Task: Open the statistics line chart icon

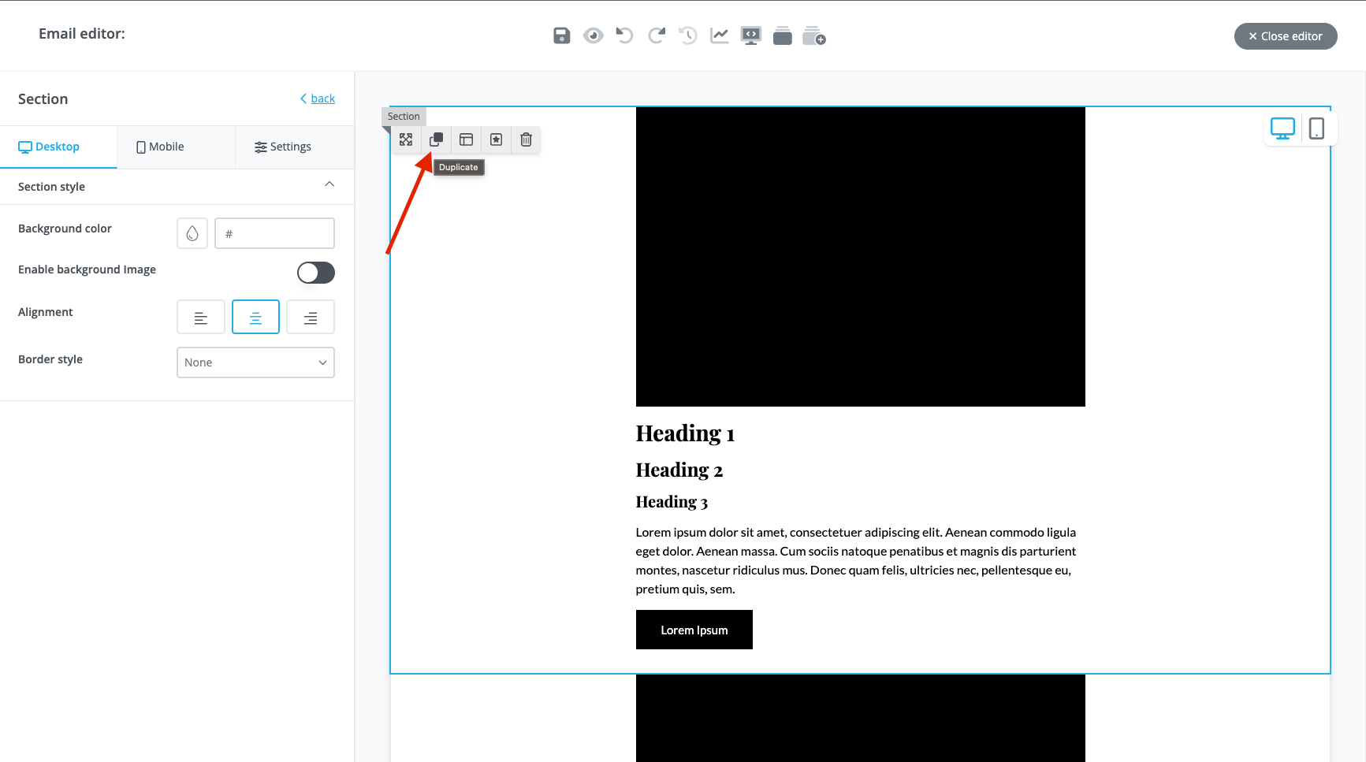Action: coord(720,35)
